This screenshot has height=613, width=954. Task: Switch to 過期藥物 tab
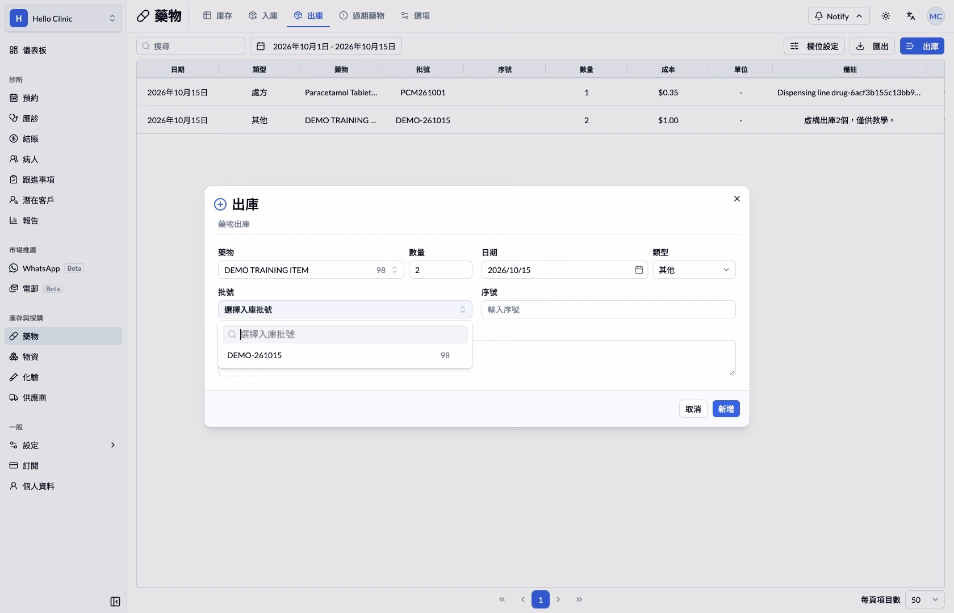click(x=362, y=16)
